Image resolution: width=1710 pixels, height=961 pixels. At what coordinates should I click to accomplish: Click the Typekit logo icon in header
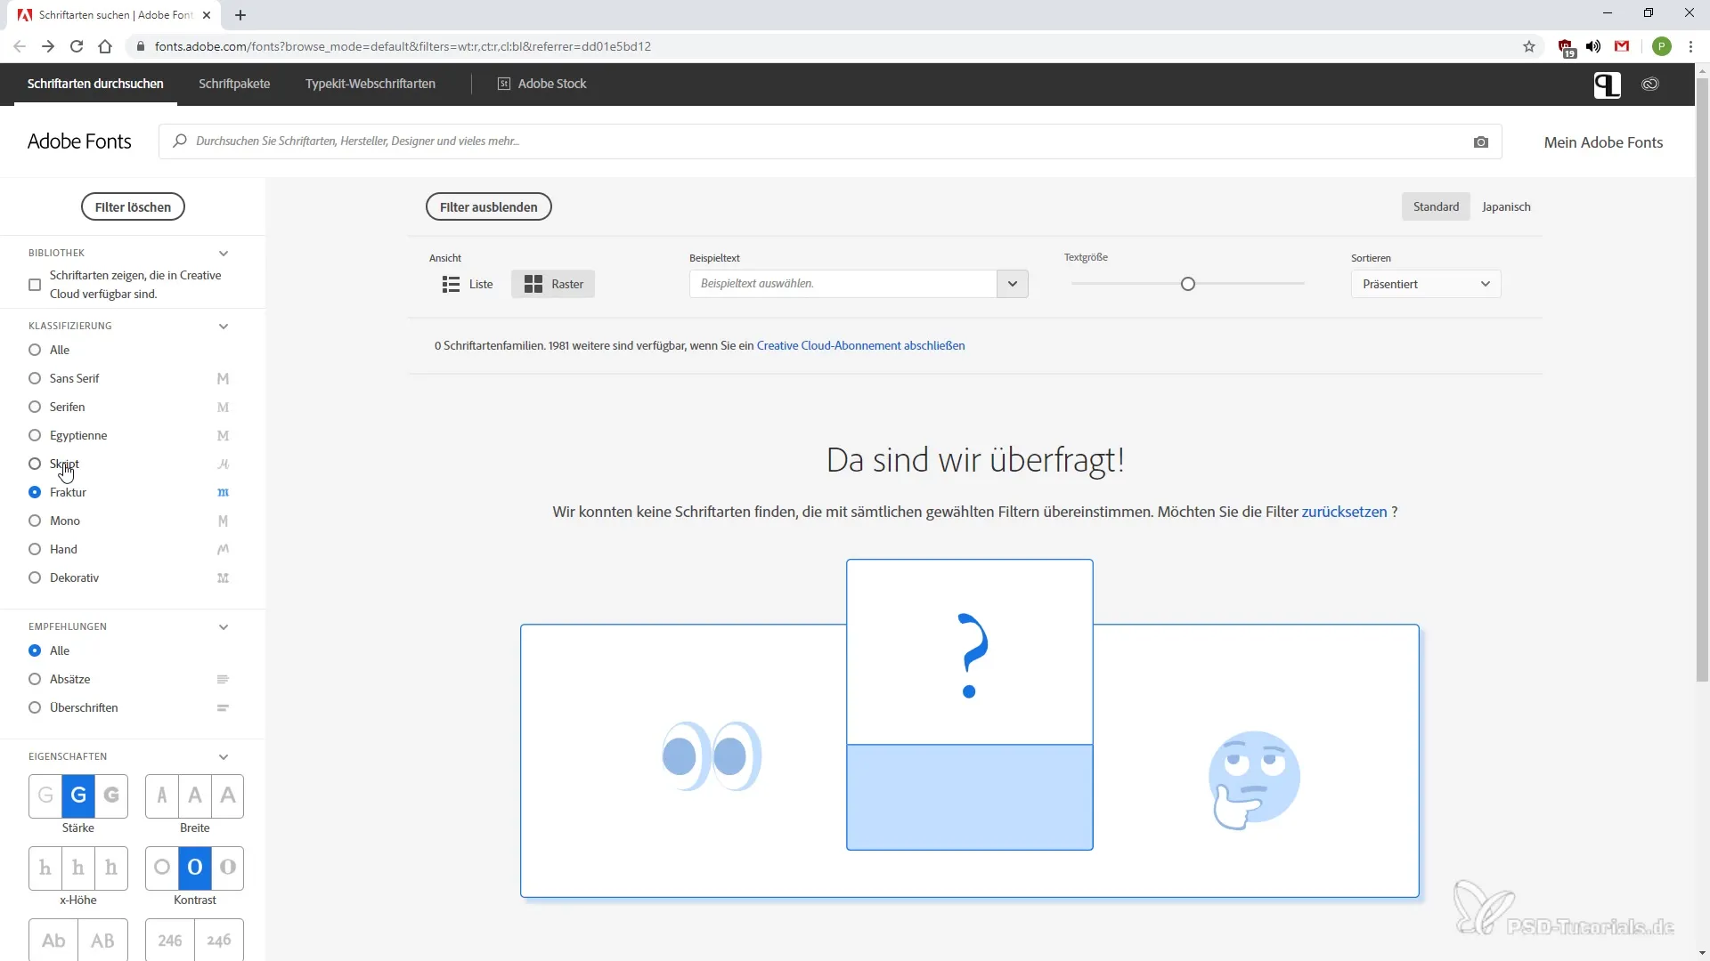click(1607, 85)
